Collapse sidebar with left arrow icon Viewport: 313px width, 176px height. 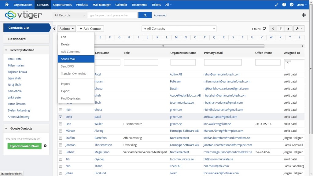[54, 29]
